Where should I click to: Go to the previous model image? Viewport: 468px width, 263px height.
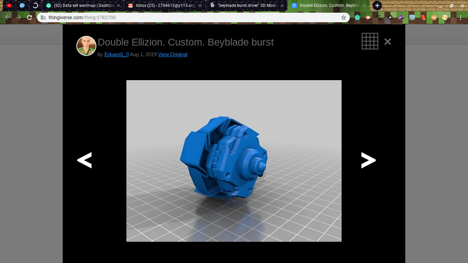point(85,160)
